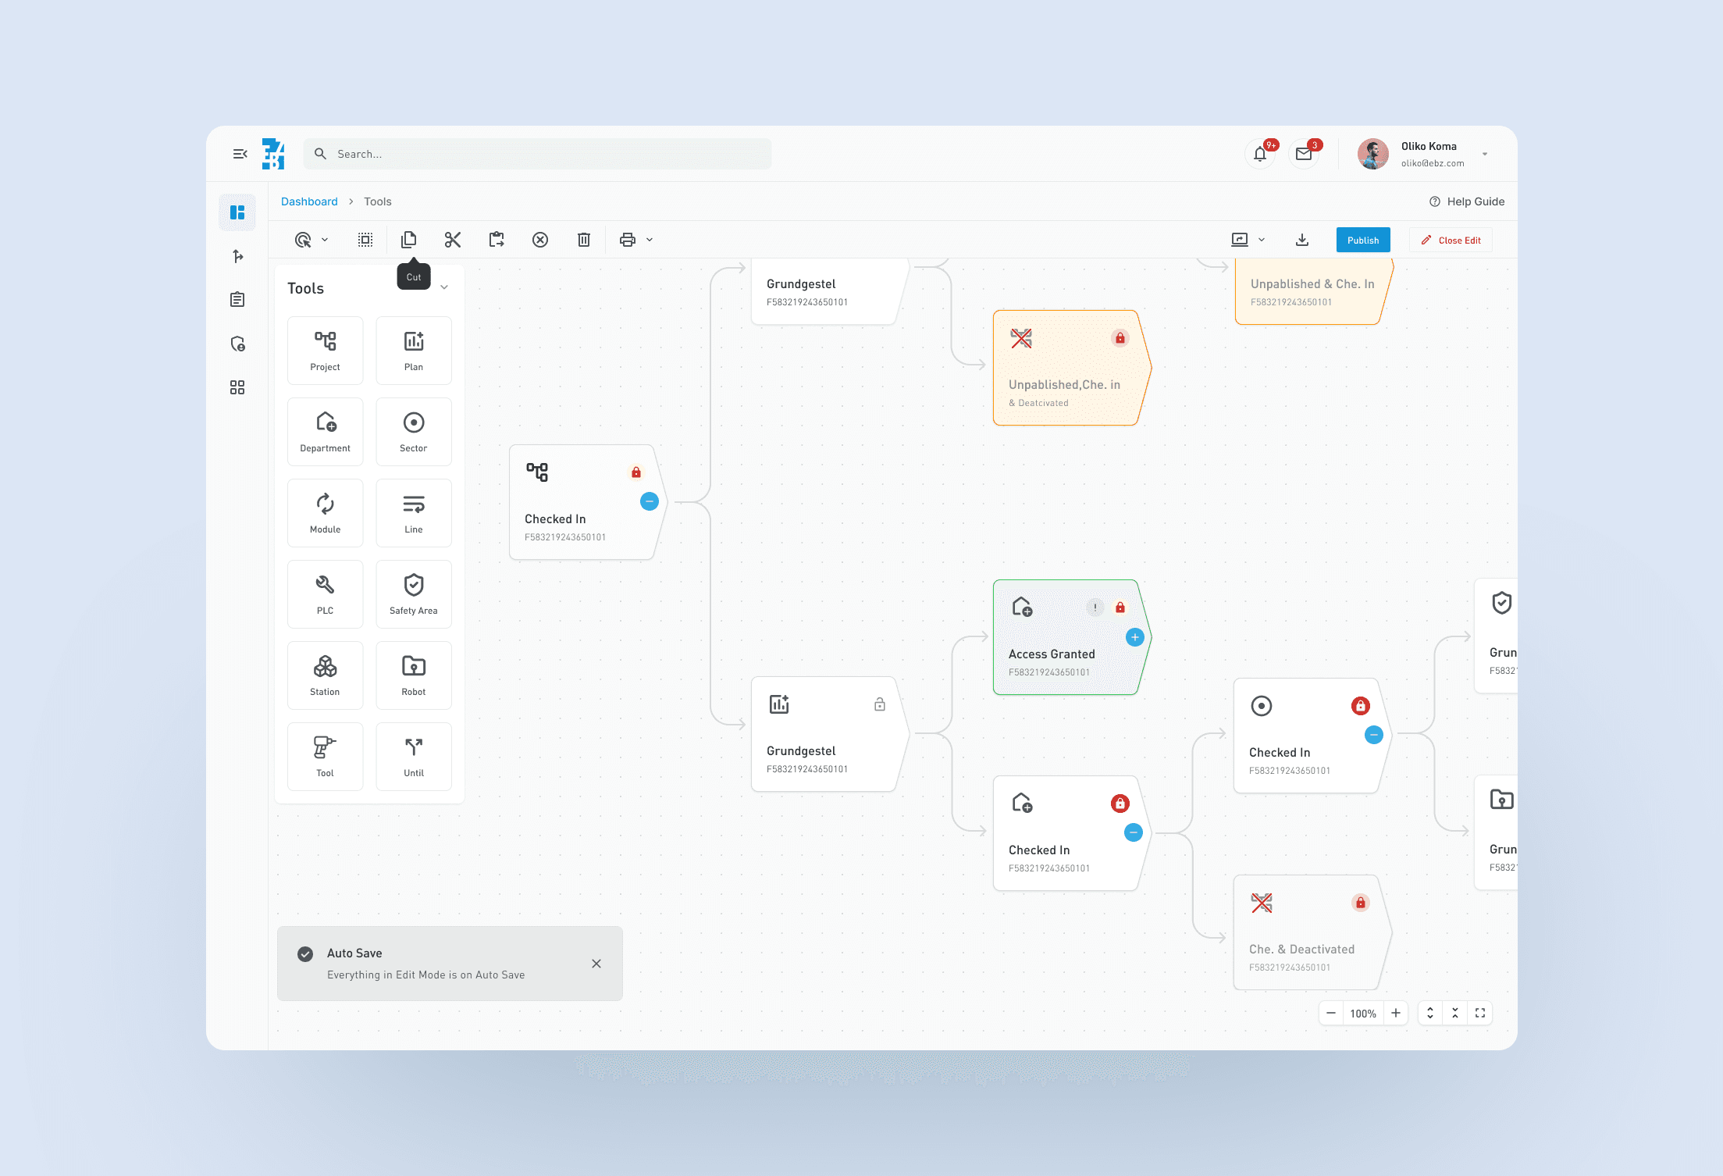This screenshot has height=1176, width=1723.
Task: Enter fullscreen canvas view
Action: pyautogui.click(x=1480, y=1013)
